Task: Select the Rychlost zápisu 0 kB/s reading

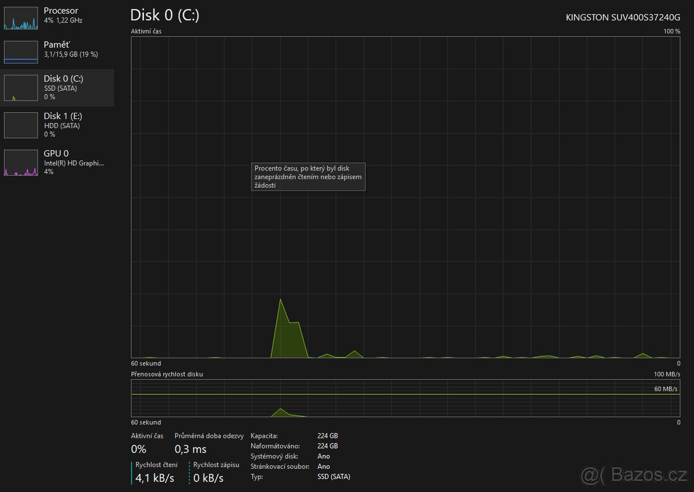Action: click(x=208, y=478)
